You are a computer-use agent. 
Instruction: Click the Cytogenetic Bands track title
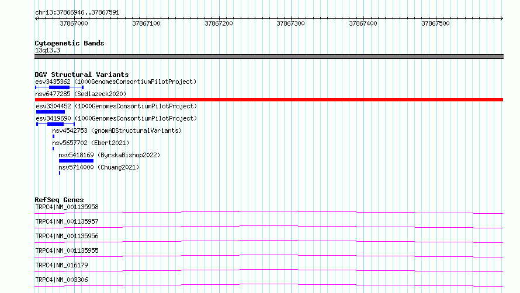click(70, 43)
